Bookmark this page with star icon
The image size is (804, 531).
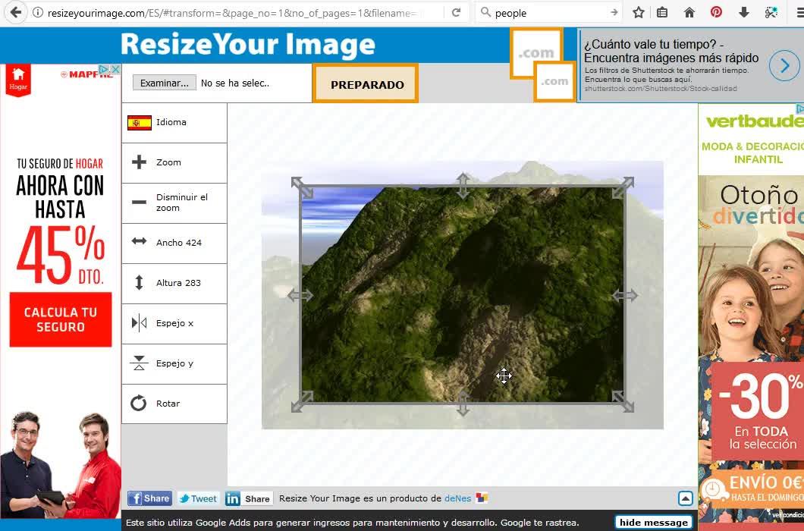click(639, 12)
